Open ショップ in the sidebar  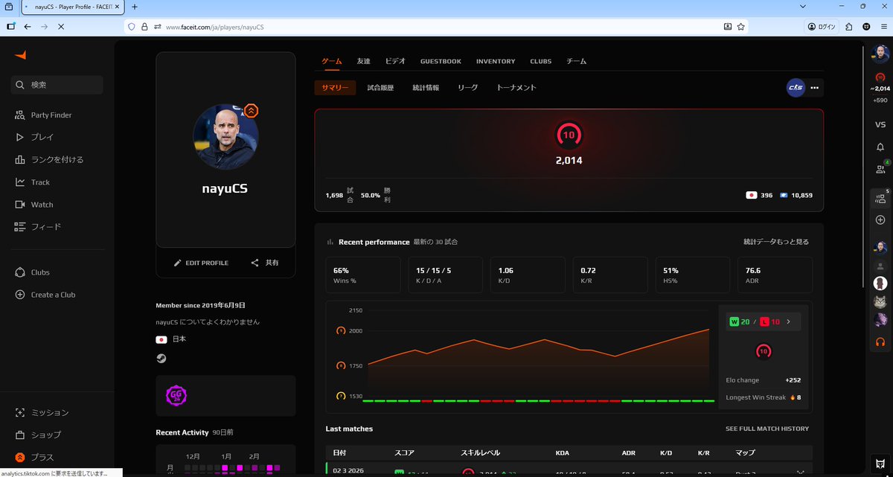pyautogui.click(x=38, y=435)
